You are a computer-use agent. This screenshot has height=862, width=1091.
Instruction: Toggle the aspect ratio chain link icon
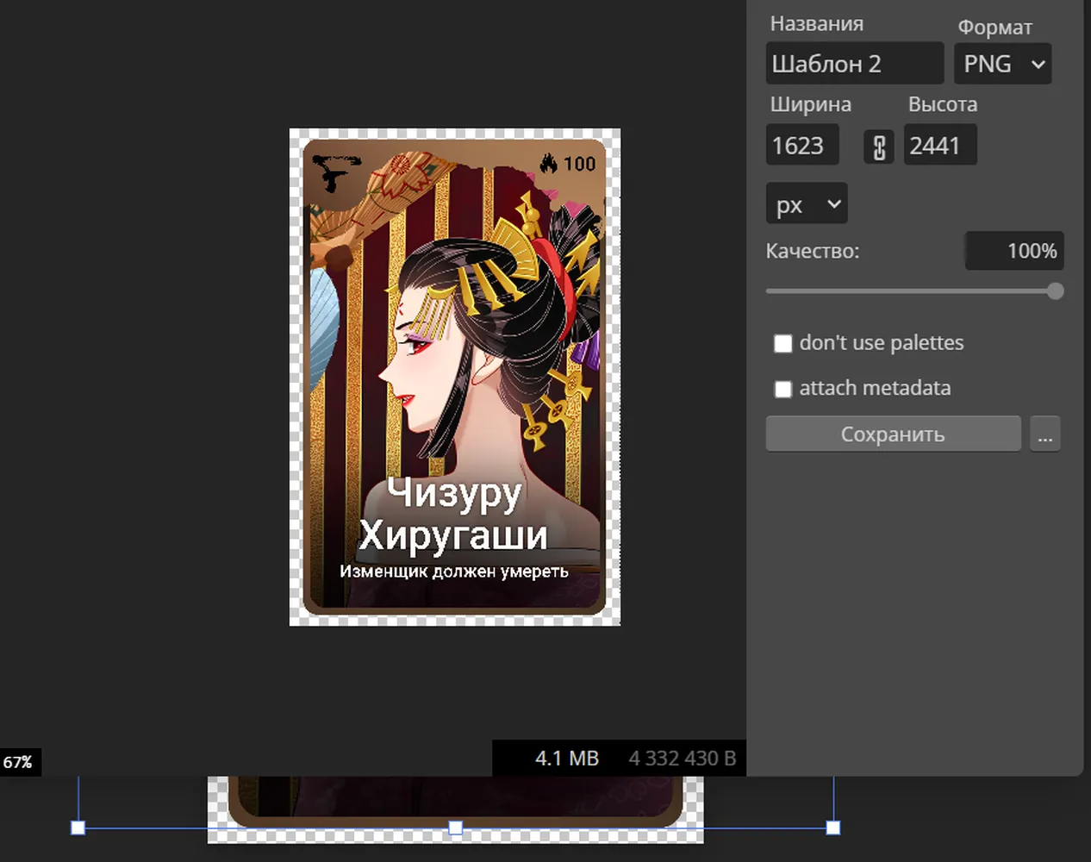click(x=879, y=147)
